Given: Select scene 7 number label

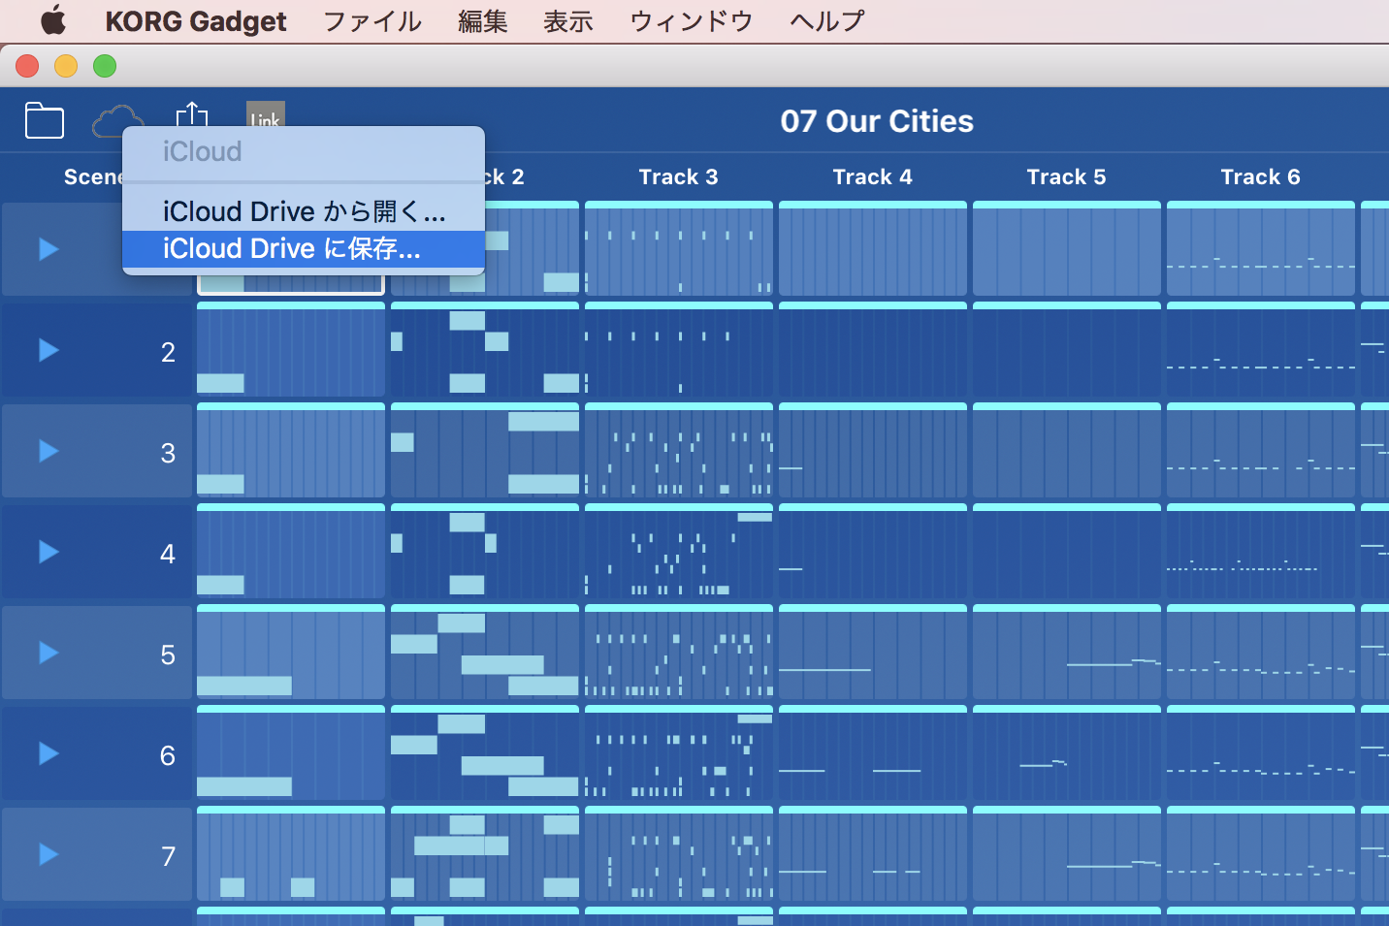Looking at the screenshot, I should [x=168, y=856].
